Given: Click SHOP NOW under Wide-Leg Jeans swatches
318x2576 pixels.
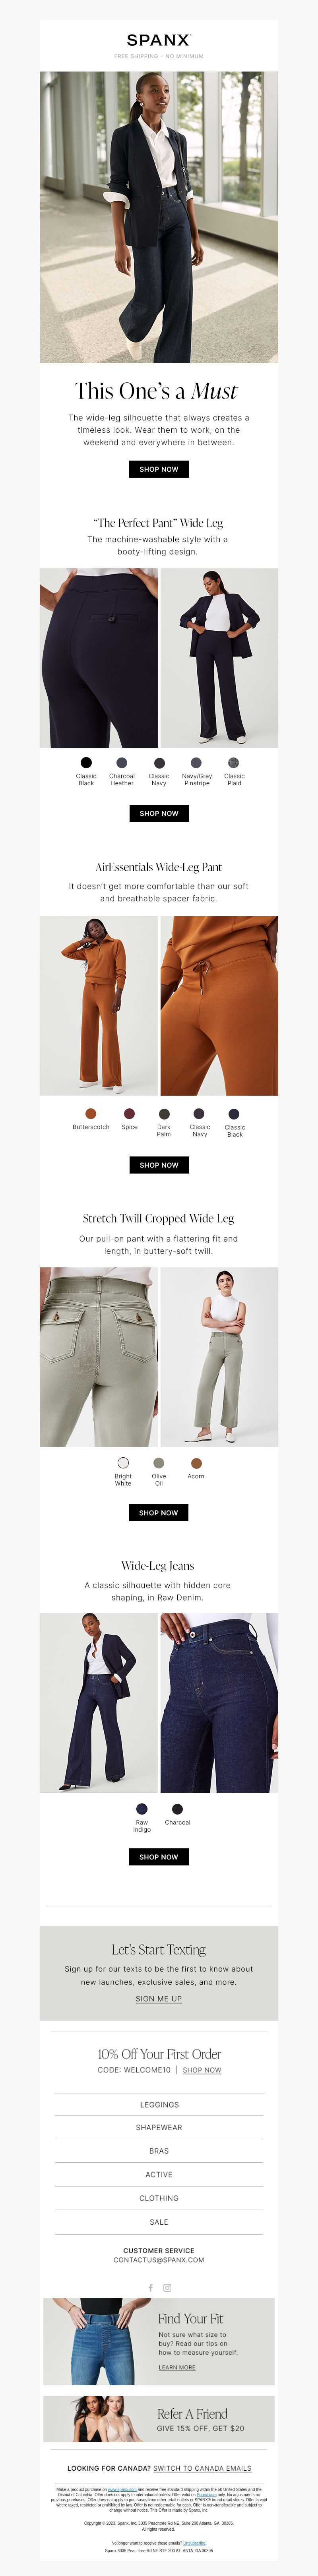Looking at the screenshot, I should pos(159,1856).
